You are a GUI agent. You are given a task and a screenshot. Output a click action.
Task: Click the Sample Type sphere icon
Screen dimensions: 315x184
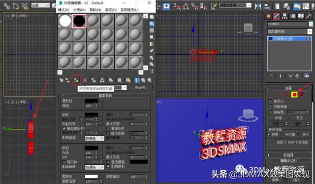152,17
